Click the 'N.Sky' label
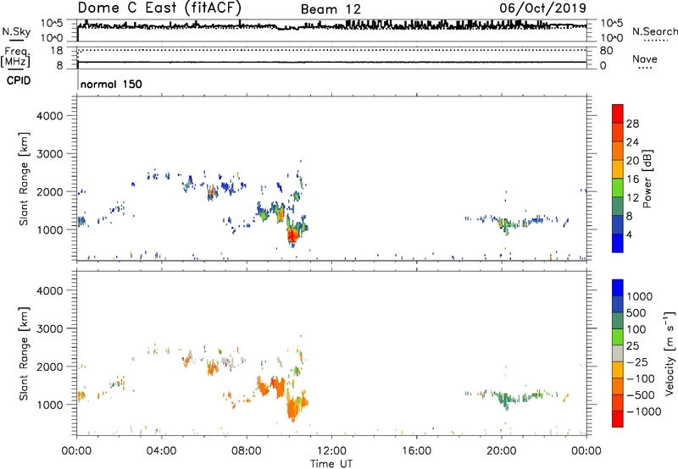678x469 pixels. (16, 31)
